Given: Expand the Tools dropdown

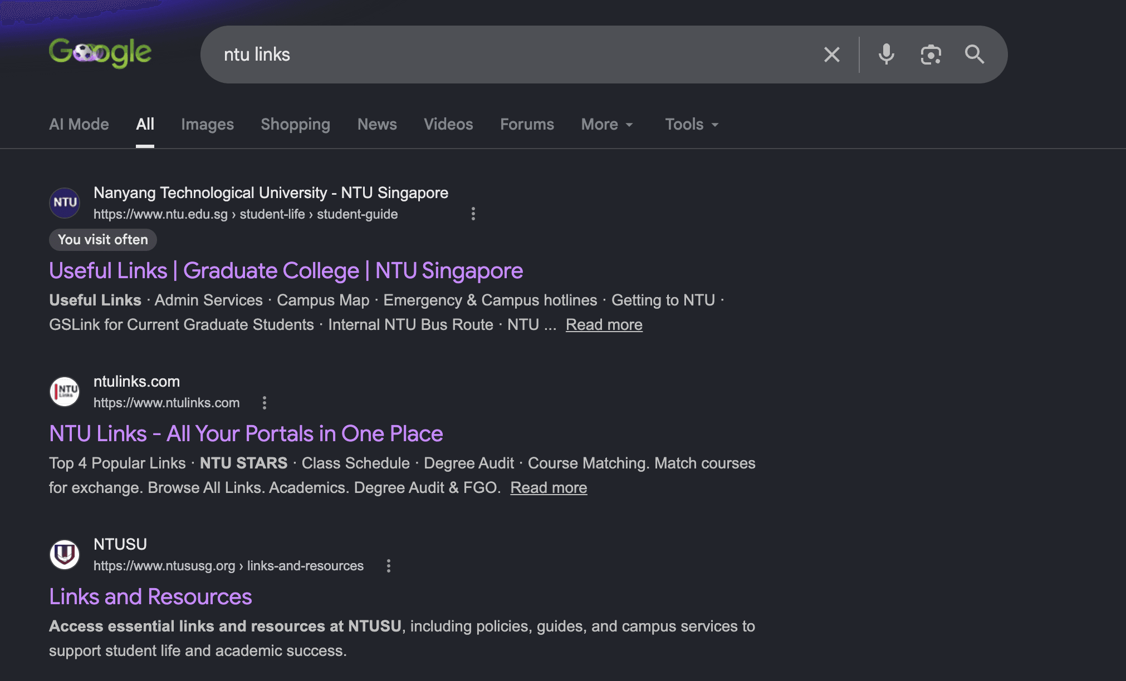Looking at the screenshot, I should click(x=692, y=124).
